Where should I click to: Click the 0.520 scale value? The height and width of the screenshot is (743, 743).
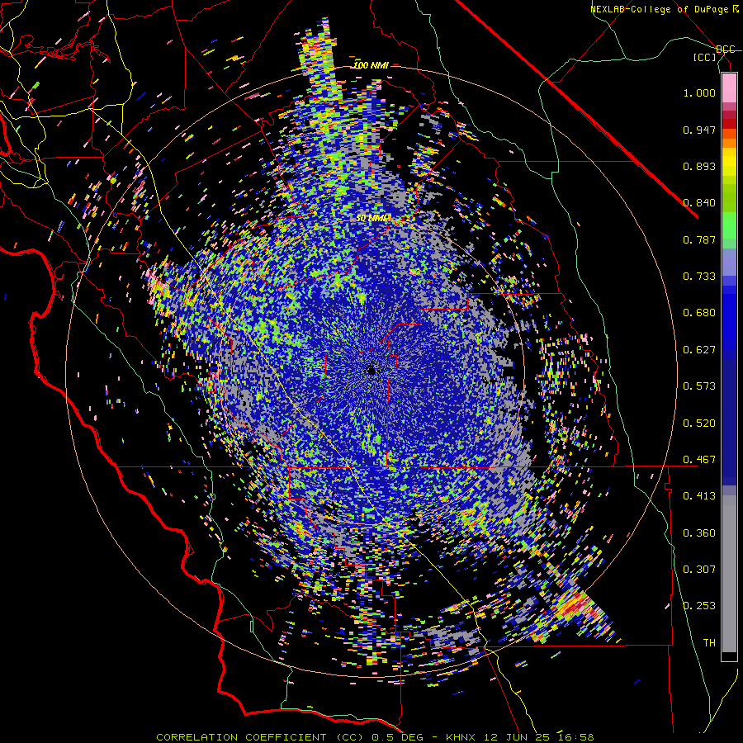point(699,424)
